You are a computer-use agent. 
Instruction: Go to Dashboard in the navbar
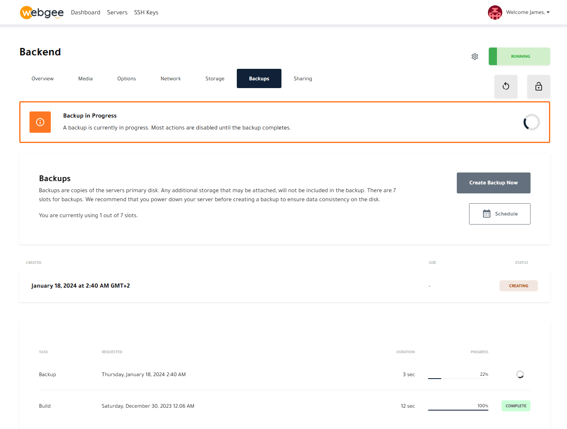(x=86, y=12)
